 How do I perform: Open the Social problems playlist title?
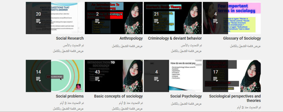click(x=70, y=96)
